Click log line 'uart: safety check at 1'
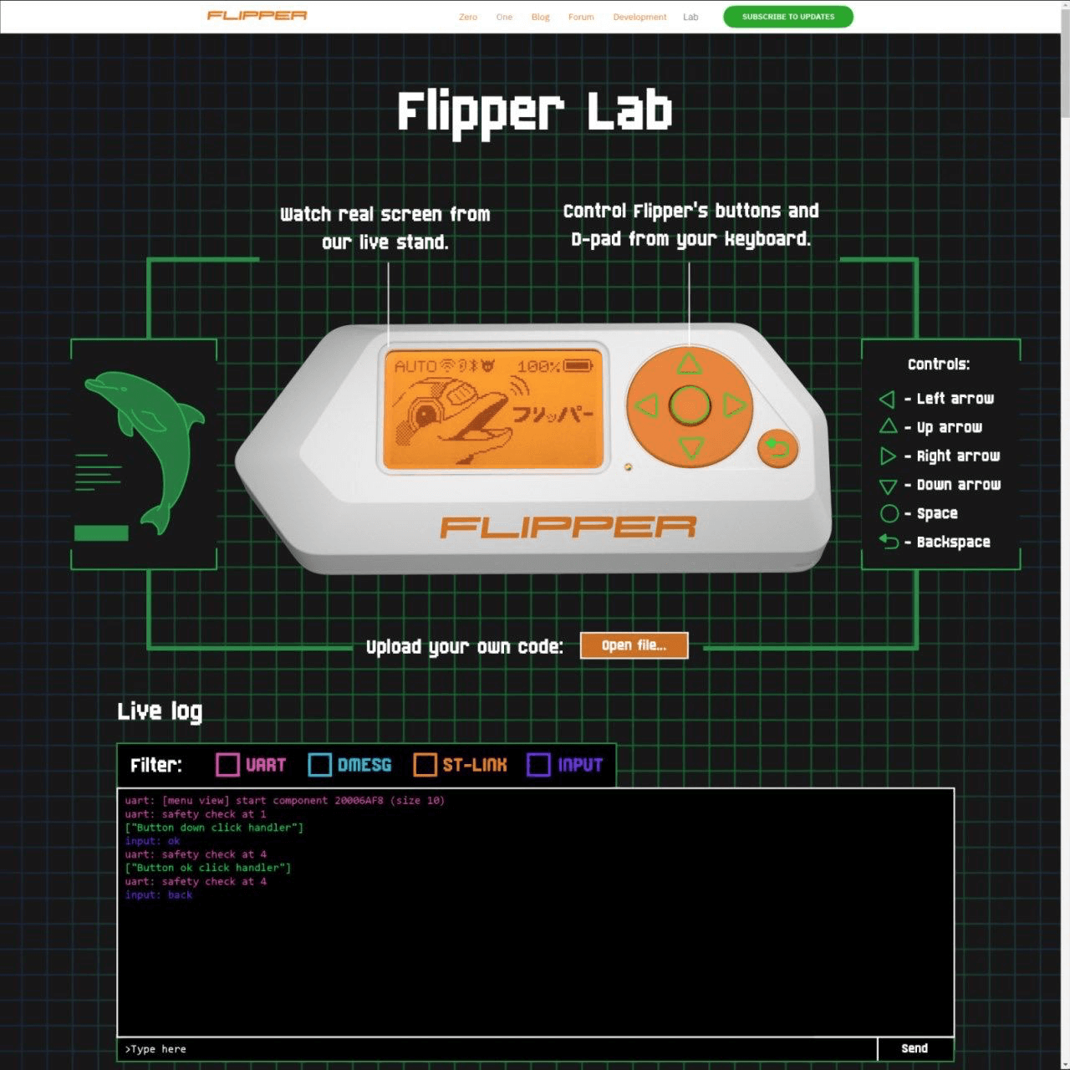The height and width of the screenshot is (1070, 1070). coord(196,814)
